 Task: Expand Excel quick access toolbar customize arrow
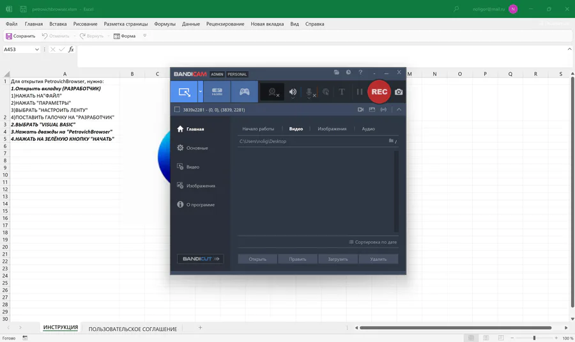coord(145,36)
